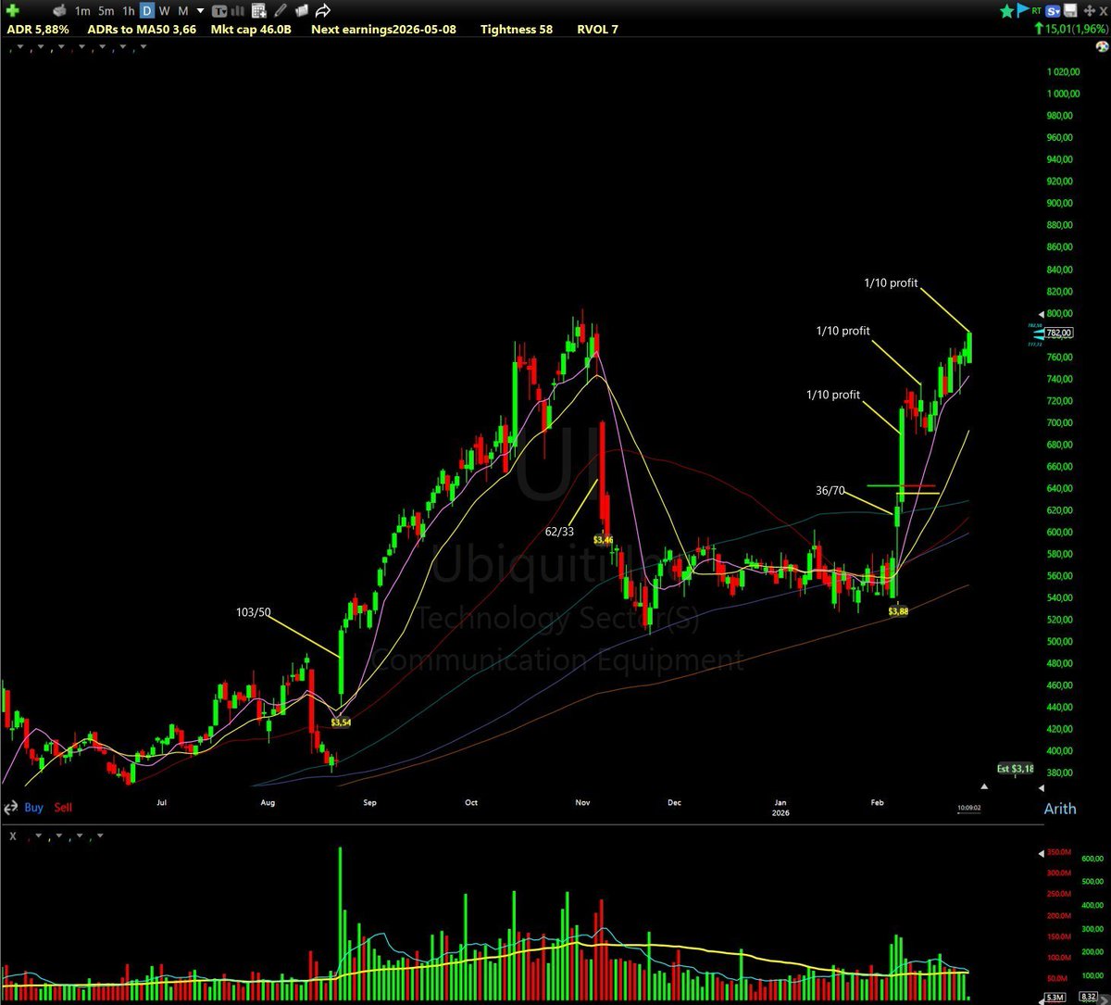Viewport: 1111px width, 1005px height.
Task: Click the swap arrows icon beside Buy
Action: tap(10, 809)
